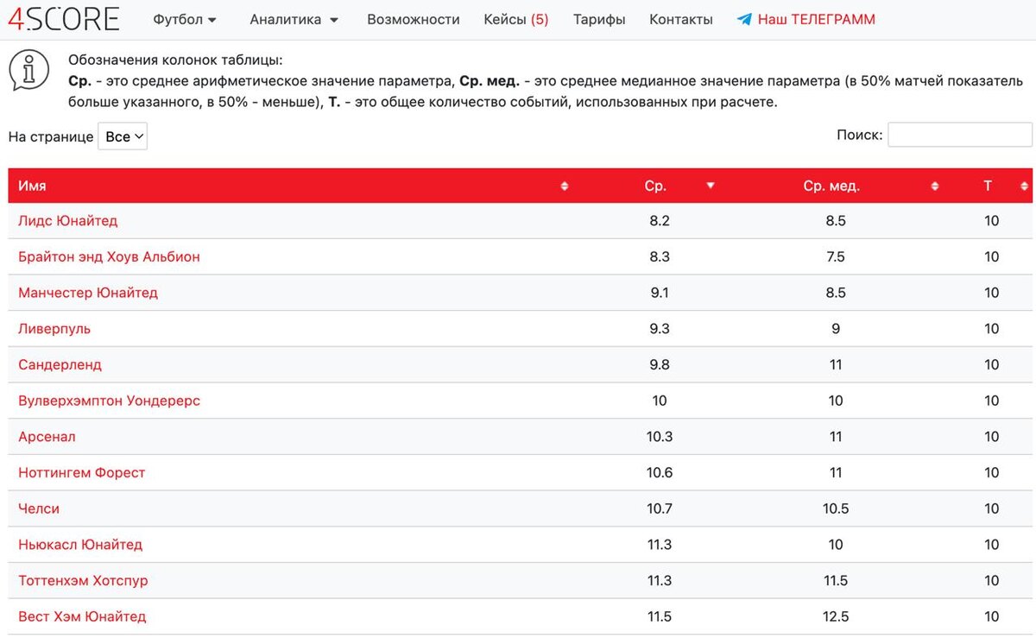Click the На странице label
The height and width of the screenshot is (638, 1036).
click(50, 136)
